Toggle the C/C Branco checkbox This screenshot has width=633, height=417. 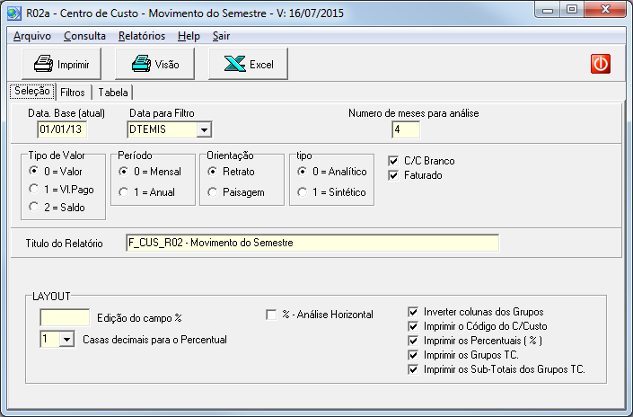point(393,161)
